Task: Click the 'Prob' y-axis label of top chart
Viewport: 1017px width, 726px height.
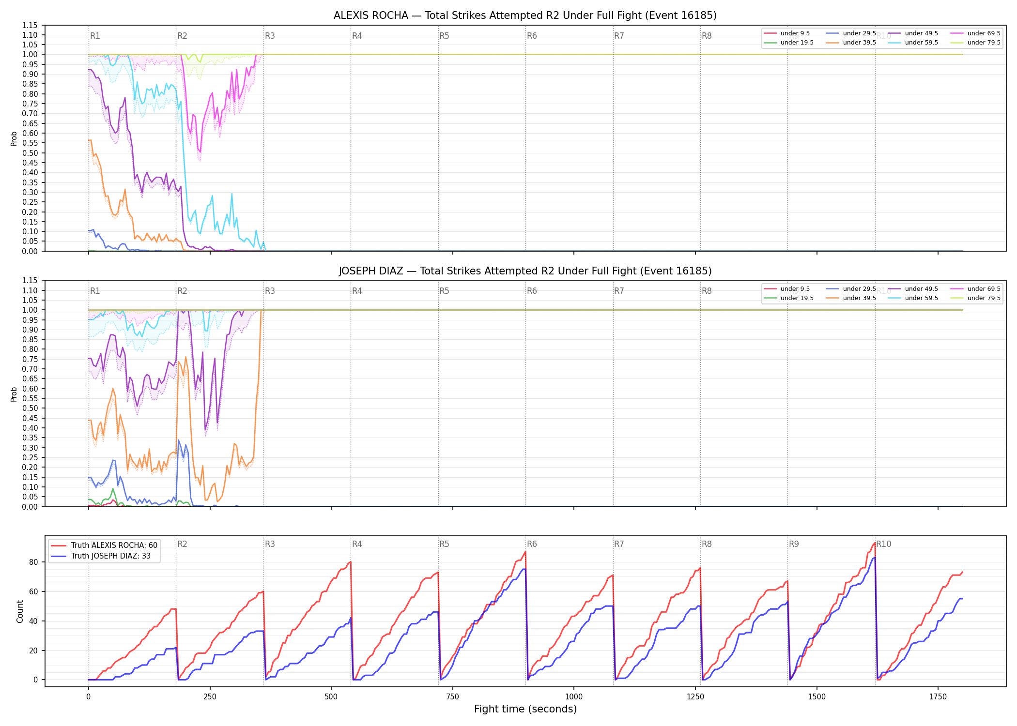Action: point(14,138)
